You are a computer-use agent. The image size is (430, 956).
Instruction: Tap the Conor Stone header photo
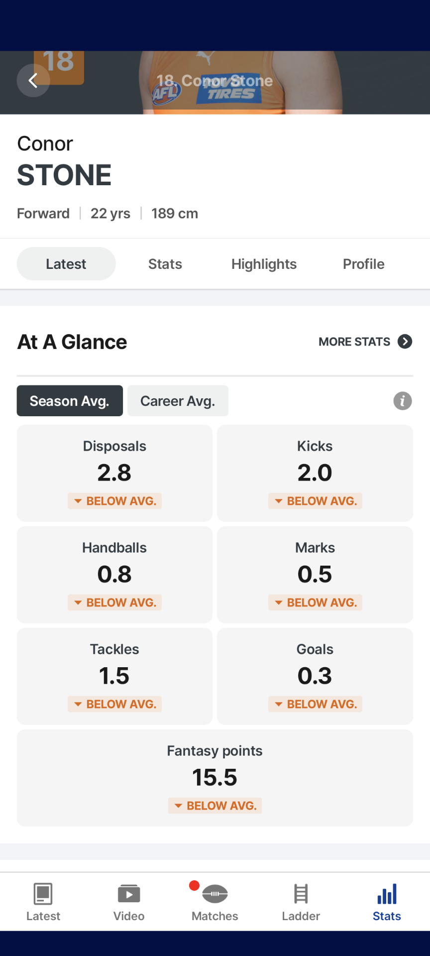(x=239, y=83)
